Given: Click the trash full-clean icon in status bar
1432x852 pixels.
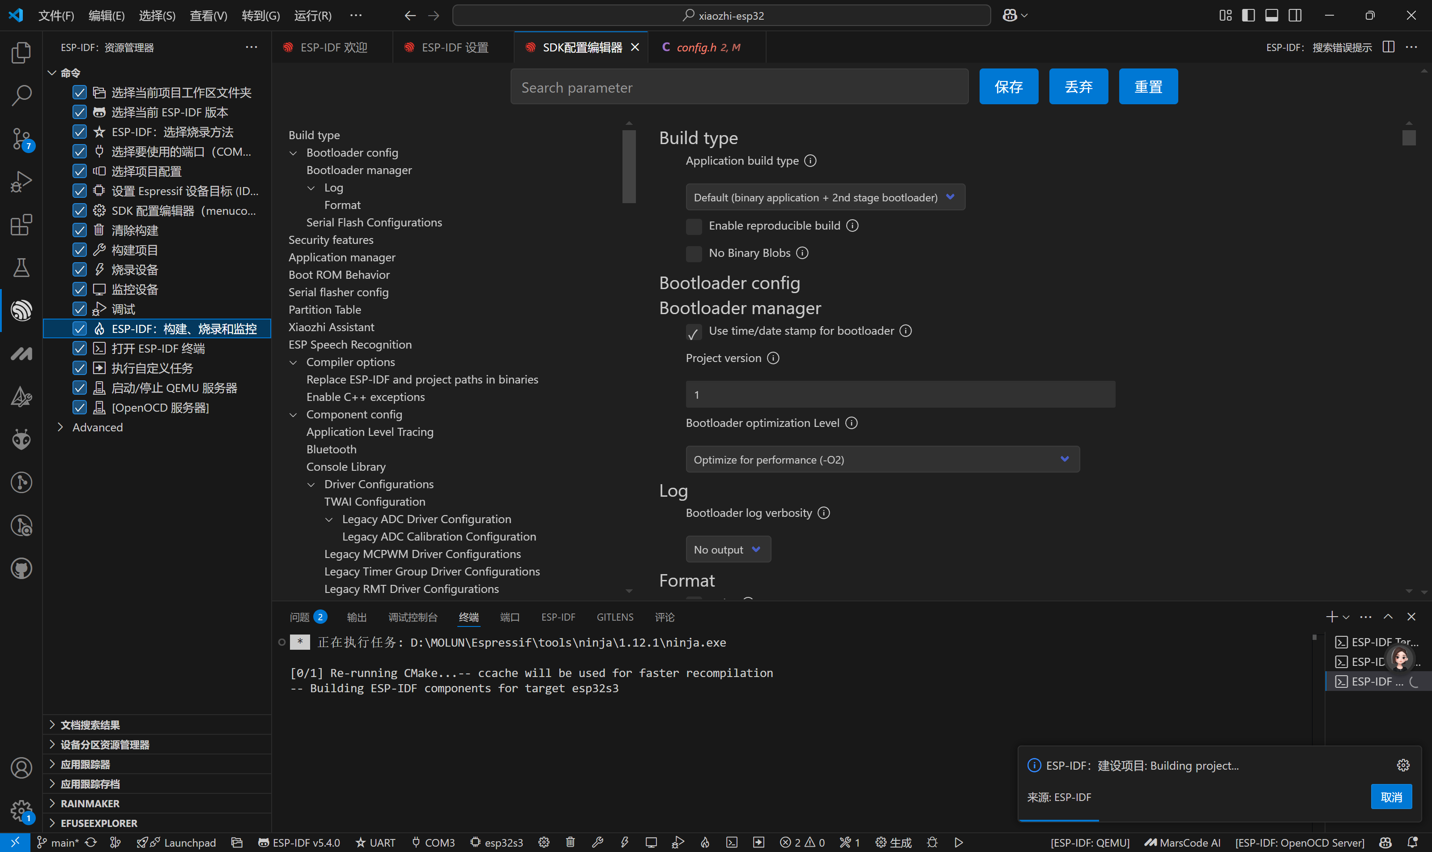Looking at the screenshot, I should tap(570, 842).
